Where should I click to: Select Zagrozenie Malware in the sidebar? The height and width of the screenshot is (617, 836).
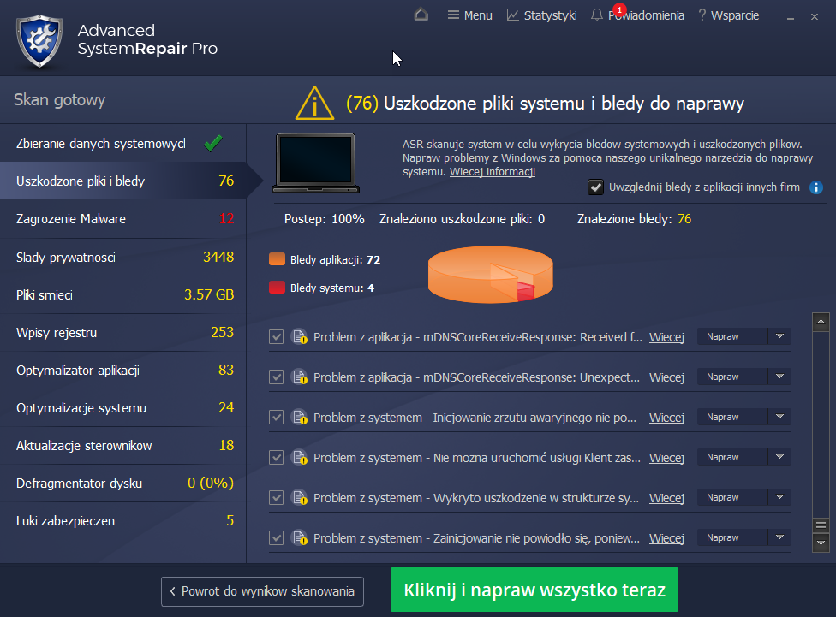[x=123, y=219]
